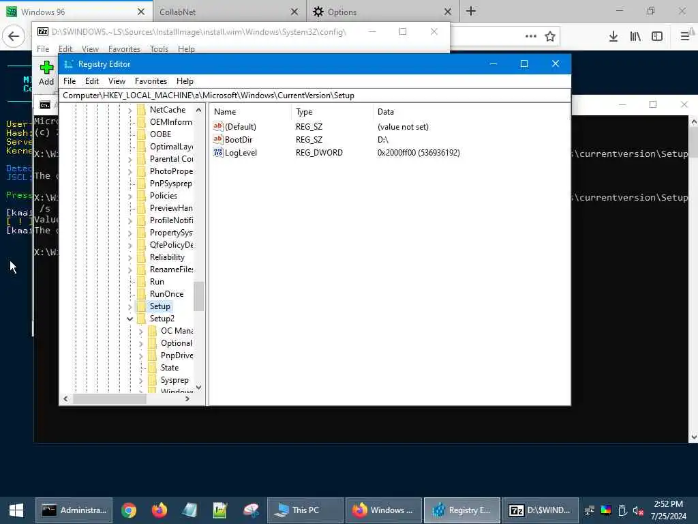This screenshot has height=524, width=698.
Task: Click the 7-Zip Add green plus icon
Action: click(46, 68)
